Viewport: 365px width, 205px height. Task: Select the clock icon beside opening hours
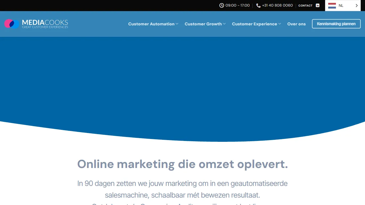click(222, 5)
